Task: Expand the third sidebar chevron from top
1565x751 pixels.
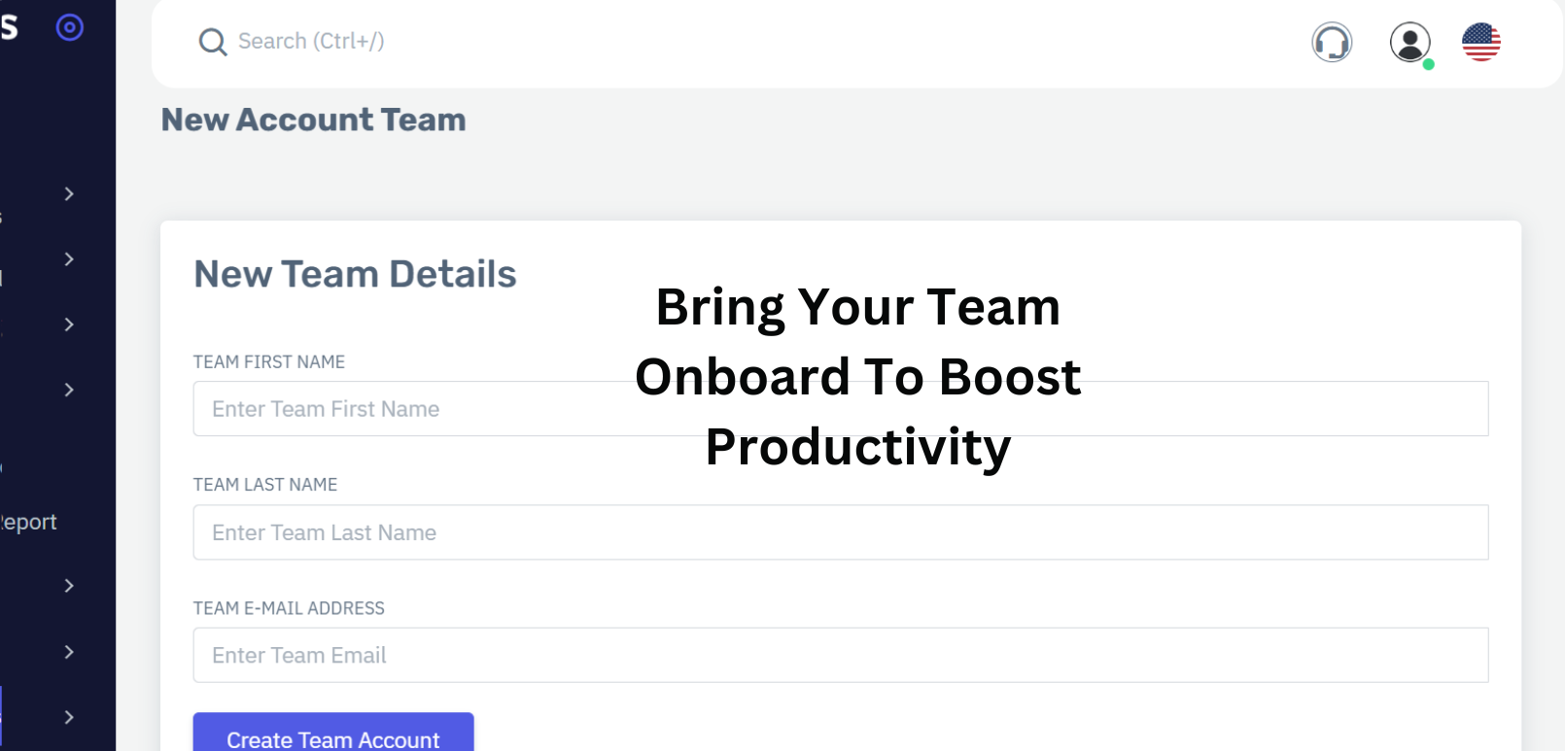Action: [69, 324]
